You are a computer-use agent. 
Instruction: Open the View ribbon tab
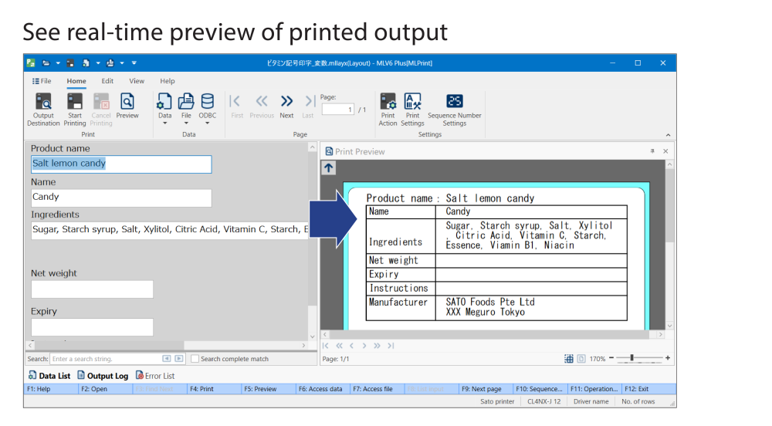(137, 81)
